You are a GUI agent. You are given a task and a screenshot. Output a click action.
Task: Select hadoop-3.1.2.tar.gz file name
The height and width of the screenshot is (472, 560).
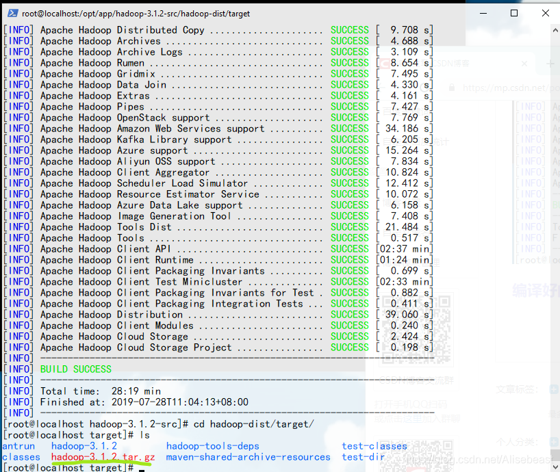103,457
